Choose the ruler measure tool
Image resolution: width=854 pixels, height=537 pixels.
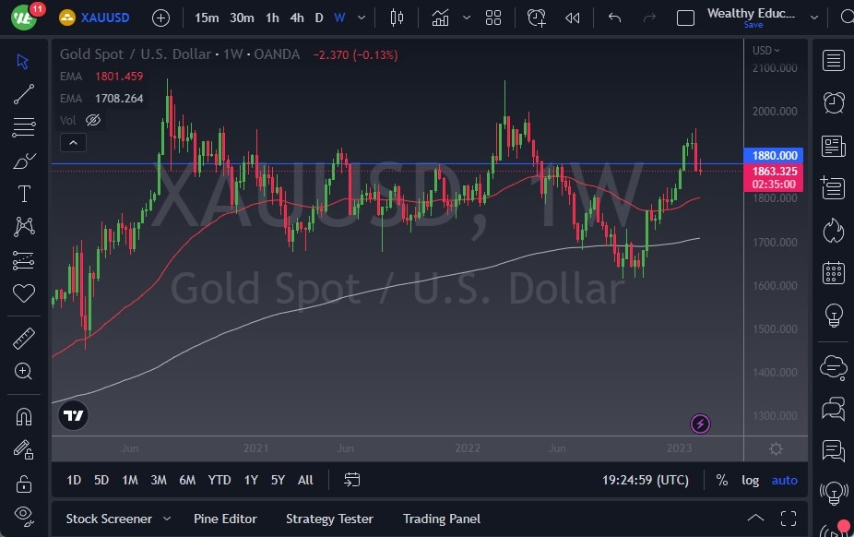point(24,339)
